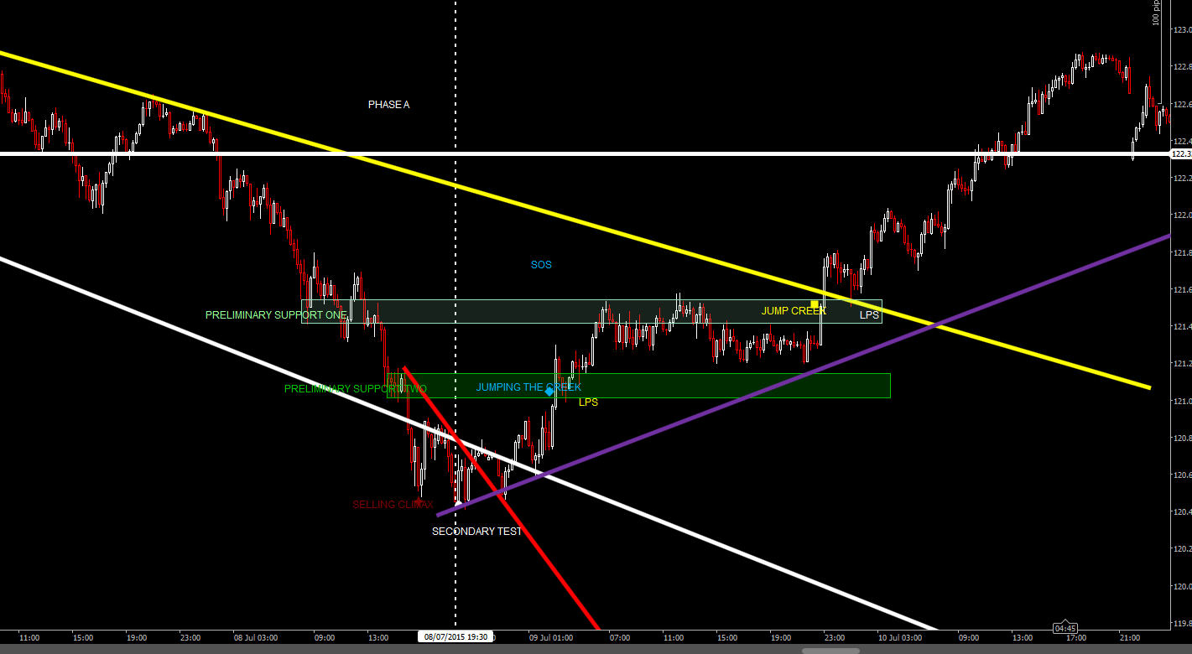1192x654 pixels.
Task: Select the lower white descending channel line
Action: coord(469,444)
